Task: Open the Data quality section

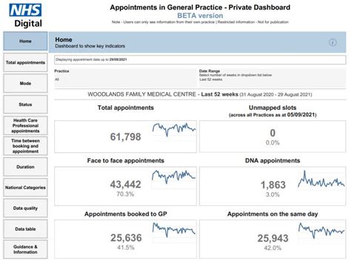Action: (25, 208)
